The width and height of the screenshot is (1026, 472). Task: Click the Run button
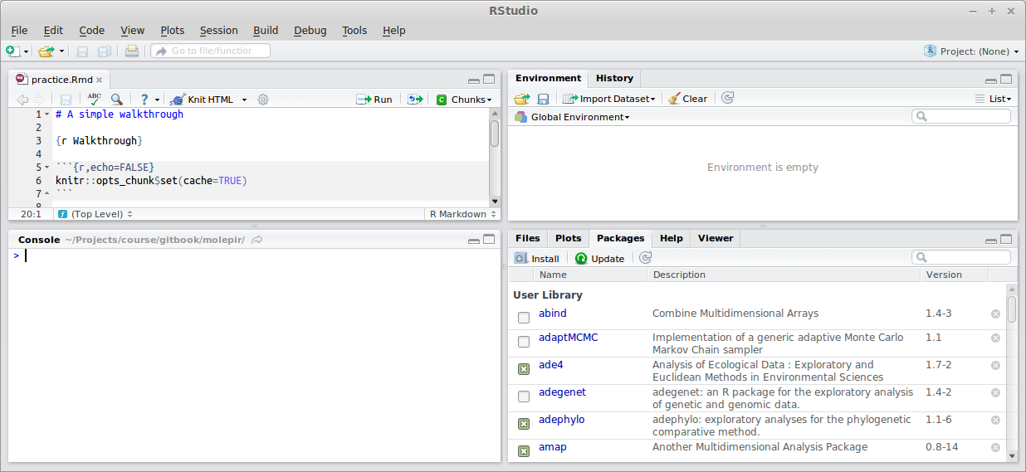(x=374, y=100)
